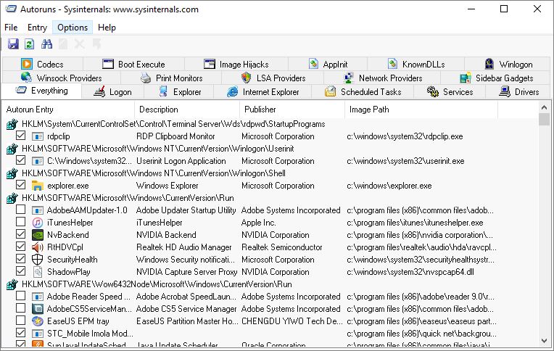The height and width of the screenshot is (351, 554).
Task: Disable the ShadowPlay startup checkbox
Action: point(21,271)
